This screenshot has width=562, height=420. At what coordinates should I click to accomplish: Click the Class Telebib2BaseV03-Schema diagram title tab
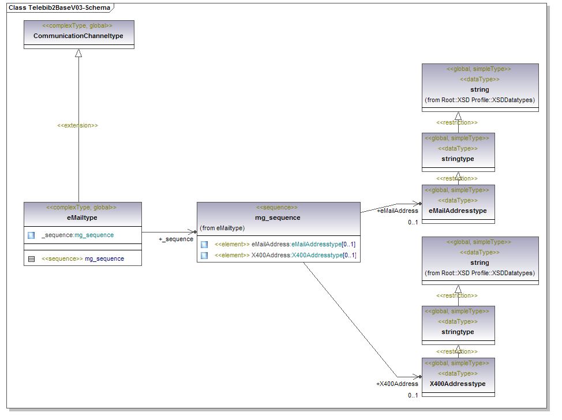(59, 7)
